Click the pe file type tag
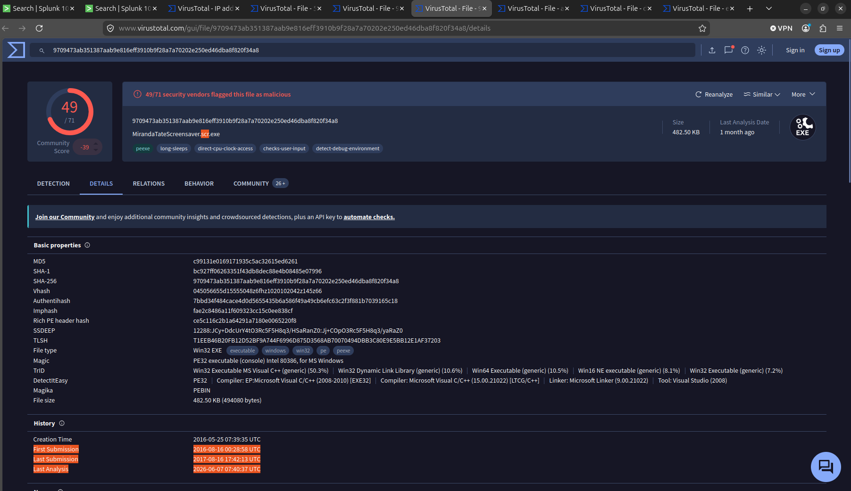 pos(323,351)
